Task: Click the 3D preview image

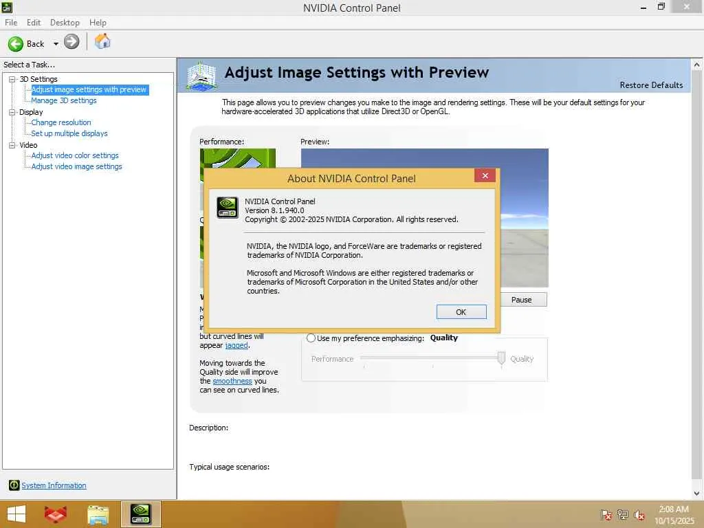Action: [523, 218]
